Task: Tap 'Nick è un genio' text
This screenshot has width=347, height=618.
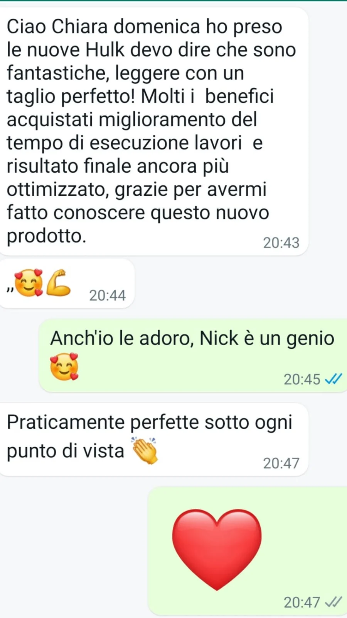Action: click(267, 338)
